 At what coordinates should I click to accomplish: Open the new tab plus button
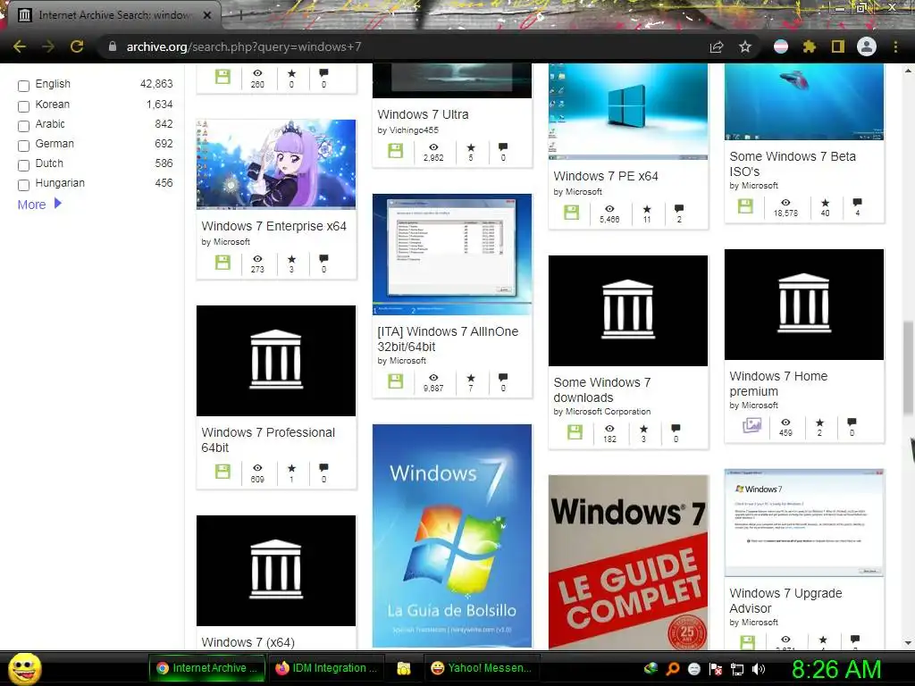pyautogui.click(x=240, y=15)
